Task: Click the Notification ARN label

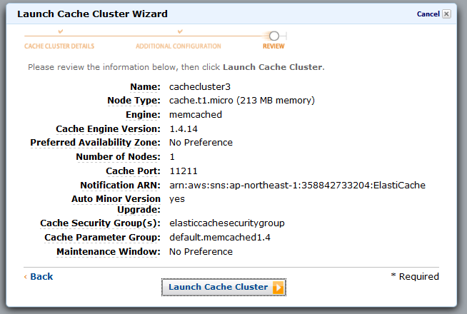Action: (x=121, y=186)
